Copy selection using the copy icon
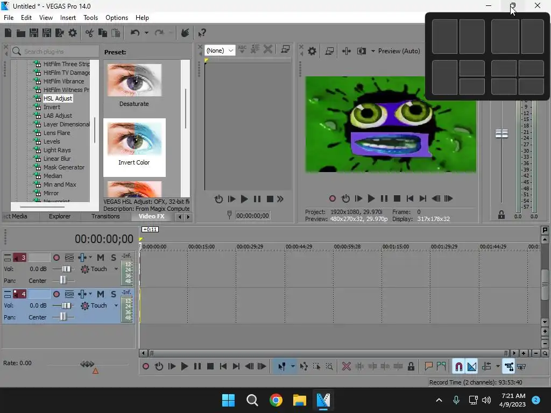Viewport: 551px width, 413px height. (x=103, y=33)
